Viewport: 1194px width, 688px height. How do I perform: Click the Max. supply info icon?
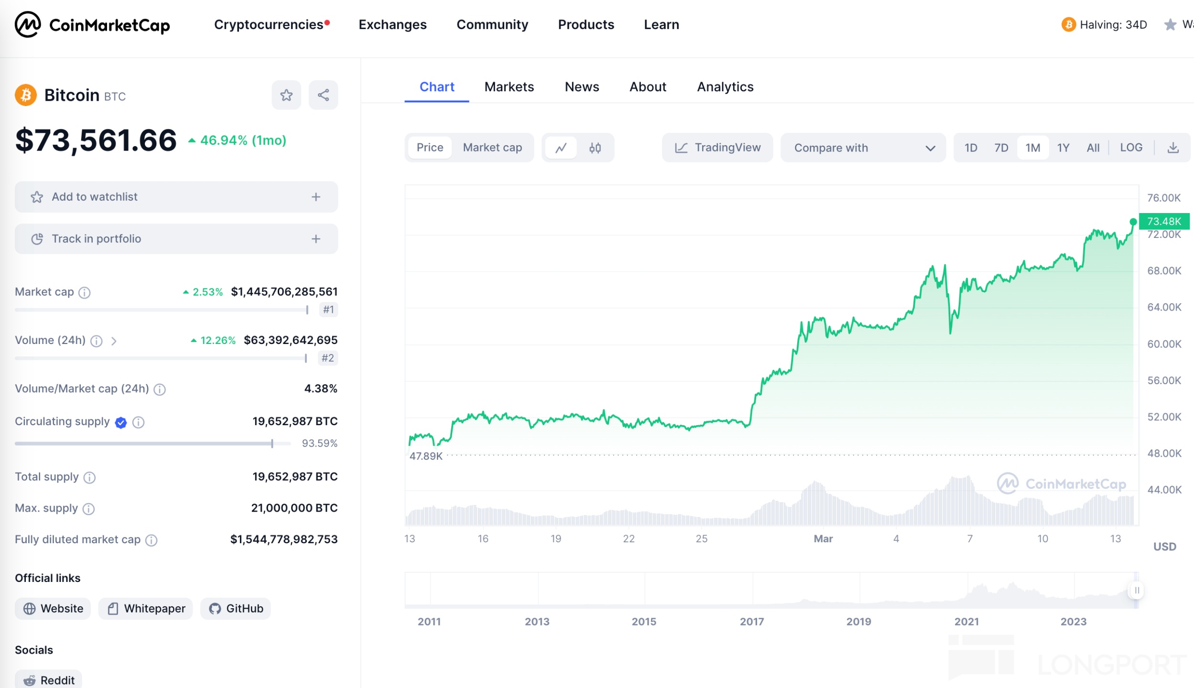88,509
